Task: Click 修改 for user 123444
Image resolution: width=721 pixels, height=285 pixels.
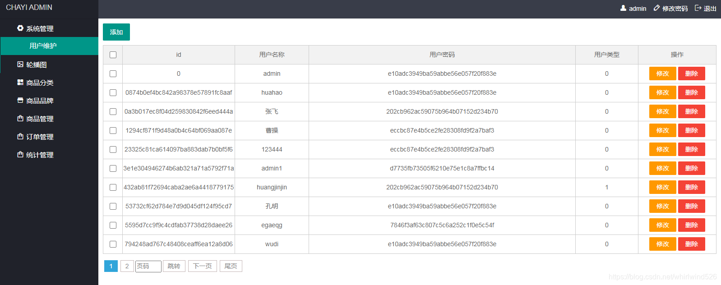Action: pos(663,149)
